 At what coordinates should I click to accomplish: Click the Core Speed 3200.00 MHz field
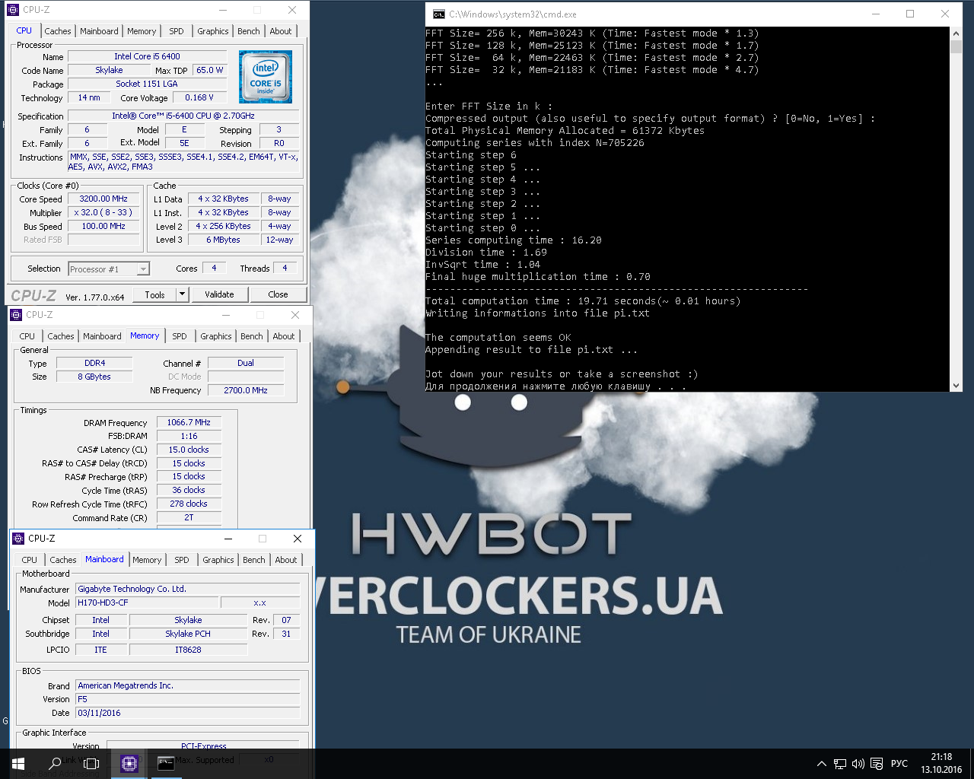point(104,199)
